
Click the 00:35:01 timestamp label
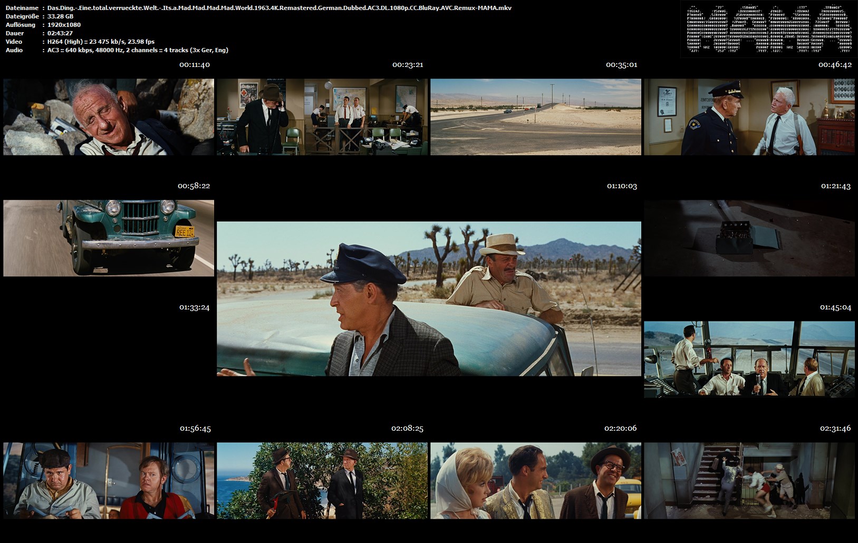click(x=621, y=65)
